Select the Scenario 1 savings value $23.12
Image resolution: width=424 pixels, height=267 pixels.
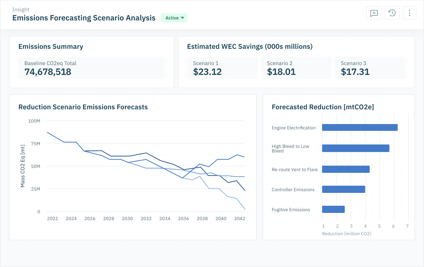click(207, 72)
